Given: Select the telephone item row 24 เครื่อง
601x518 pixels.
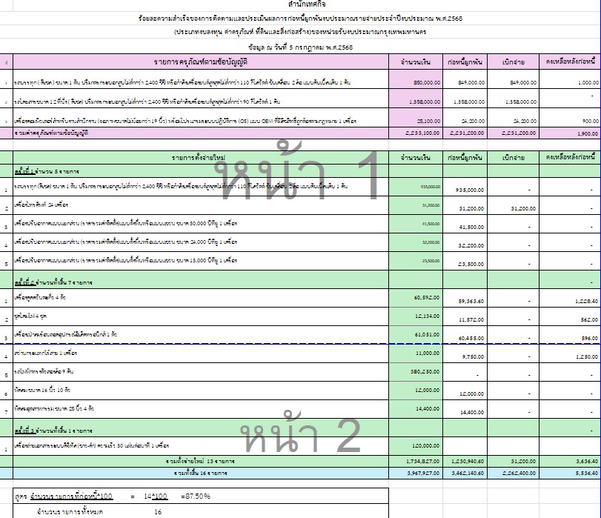Looking at the screenshot, I should click(x=201, y=205).
